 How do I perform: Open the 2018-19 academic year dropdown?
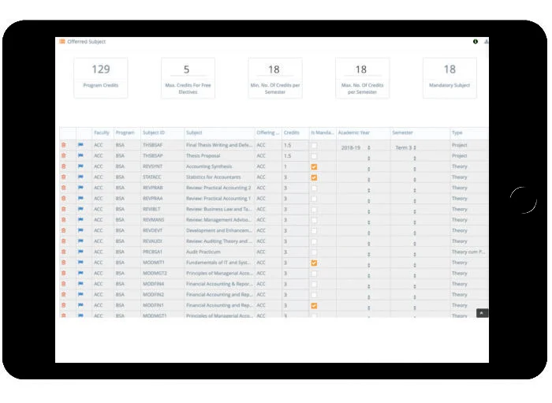(353, 147)
